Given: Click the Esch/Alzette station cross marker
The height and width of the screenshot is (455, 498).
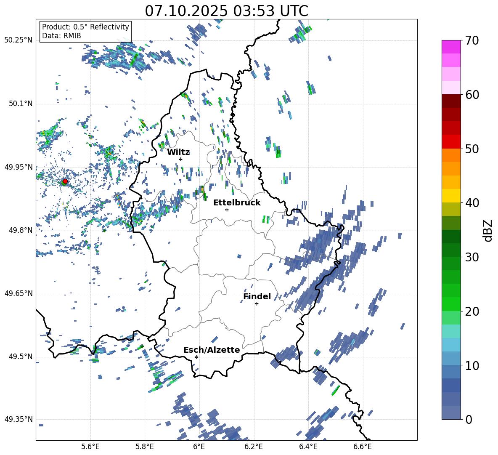Looking at the screenshot, I should [196, 357].
